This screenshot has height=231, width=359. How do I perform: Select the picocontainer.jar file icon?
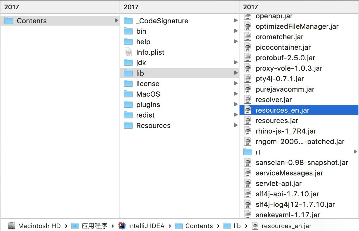pos(248,47)
